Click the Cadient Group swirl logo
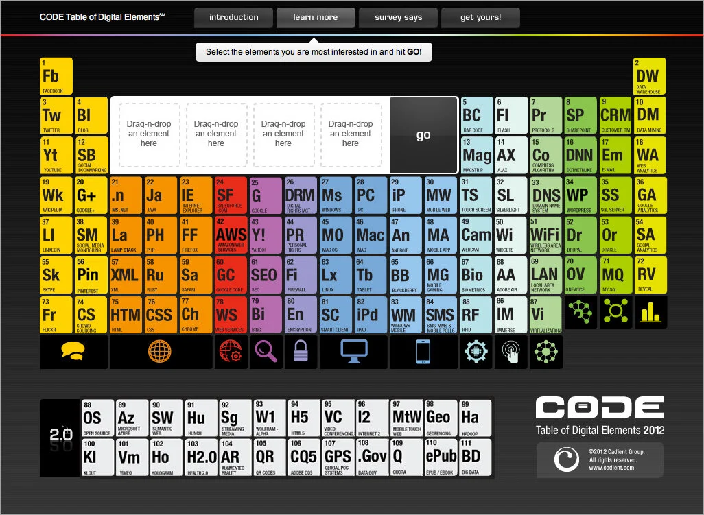 [x=566, y=459]
